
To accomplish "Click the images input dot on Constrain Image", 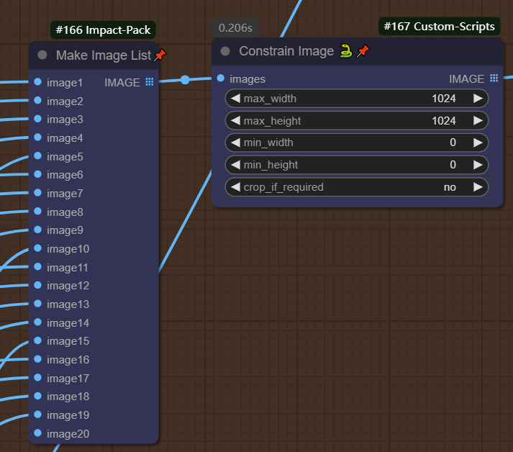I will click(221, 78).
